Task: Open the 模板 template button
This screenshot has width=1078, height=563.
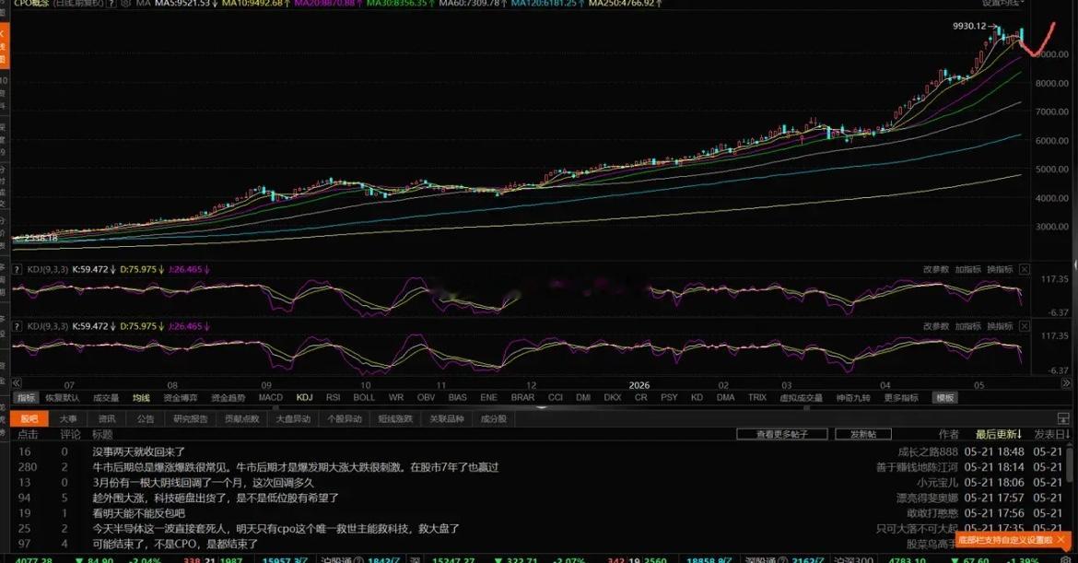Action: click(x=944, y=398)
